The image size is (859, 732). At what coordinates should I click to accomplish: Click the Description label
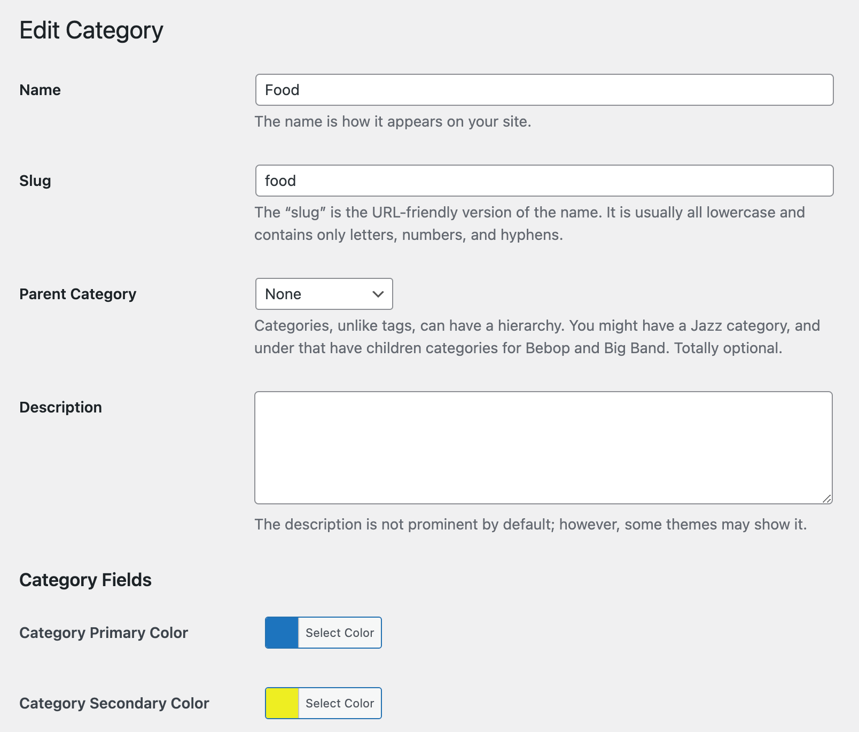pos(61,408)
